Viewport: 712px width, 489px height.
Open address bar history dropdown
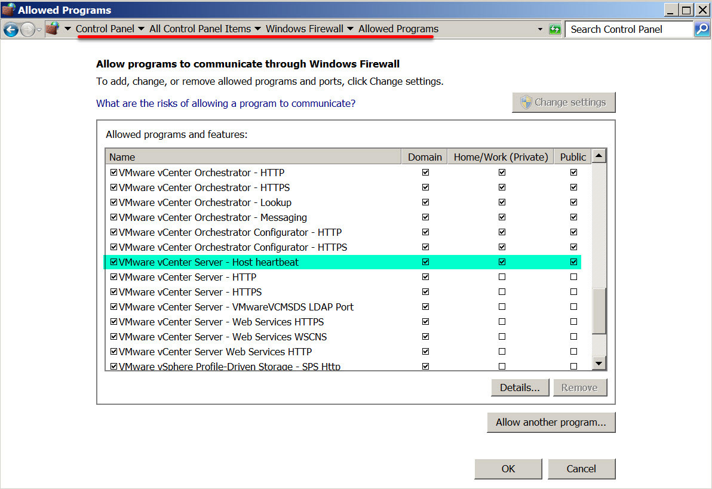[540, 29]
